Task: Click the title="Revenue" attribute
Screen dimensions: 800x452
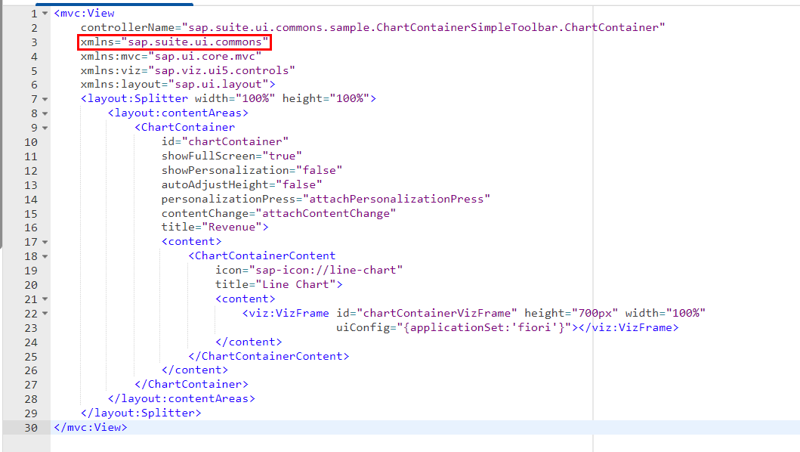Action: coord(212,227)
